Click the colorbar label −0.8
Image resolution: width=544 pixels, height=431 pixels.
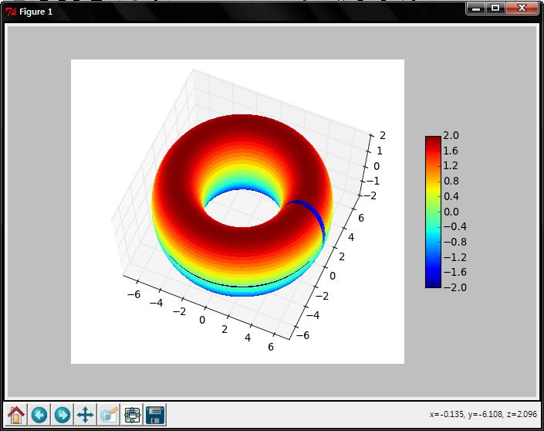point(454,242)
